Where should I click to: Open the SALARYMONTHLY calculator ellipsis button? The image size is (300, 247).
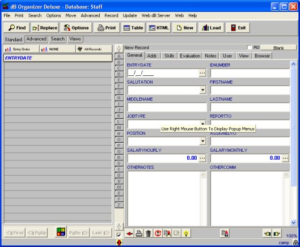285,158
